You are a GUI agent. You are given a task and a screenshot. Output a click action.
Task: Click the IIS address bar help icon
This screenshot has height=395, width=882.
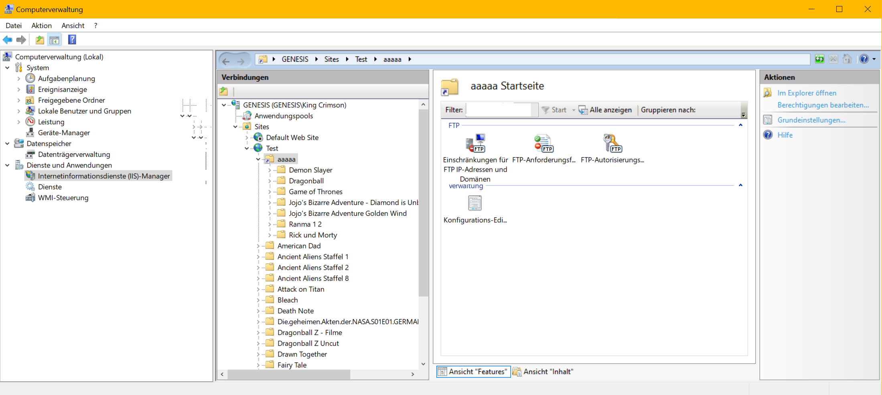pos(864,59)
